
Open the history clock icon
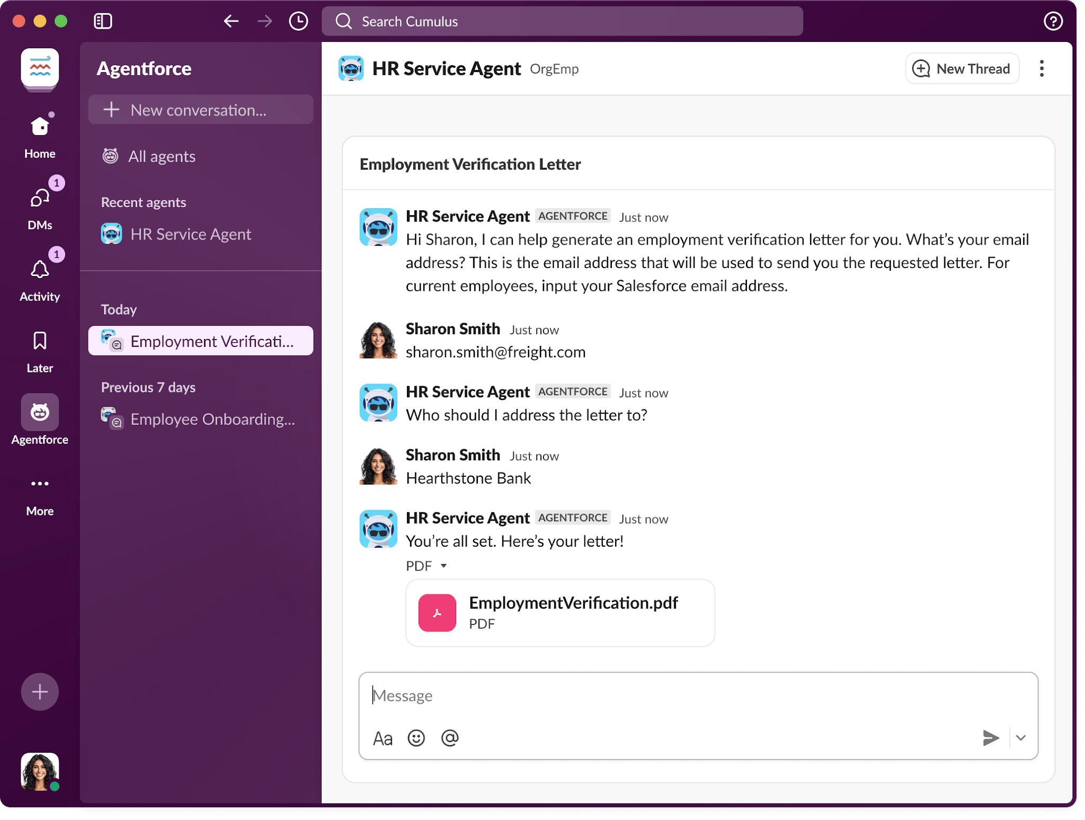[298, 21]
